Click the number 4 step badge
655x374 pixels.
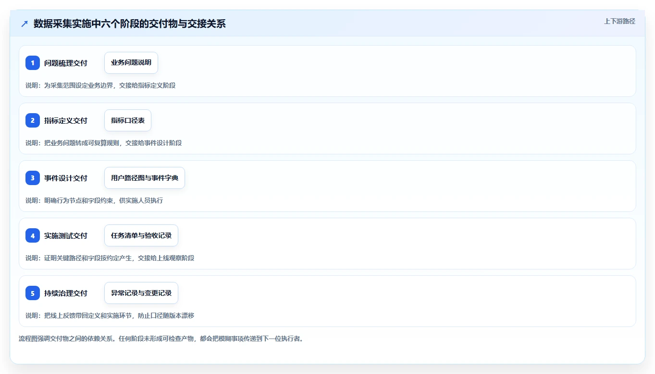[33, 235]
